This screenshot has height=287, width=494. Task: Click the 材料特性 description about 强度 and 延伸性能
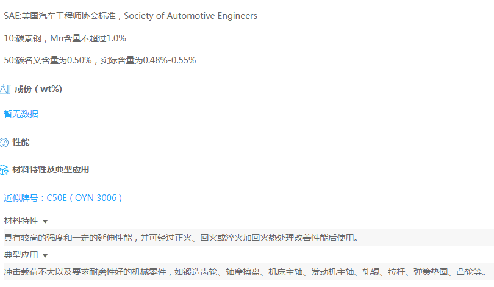(x=181, y=238)
